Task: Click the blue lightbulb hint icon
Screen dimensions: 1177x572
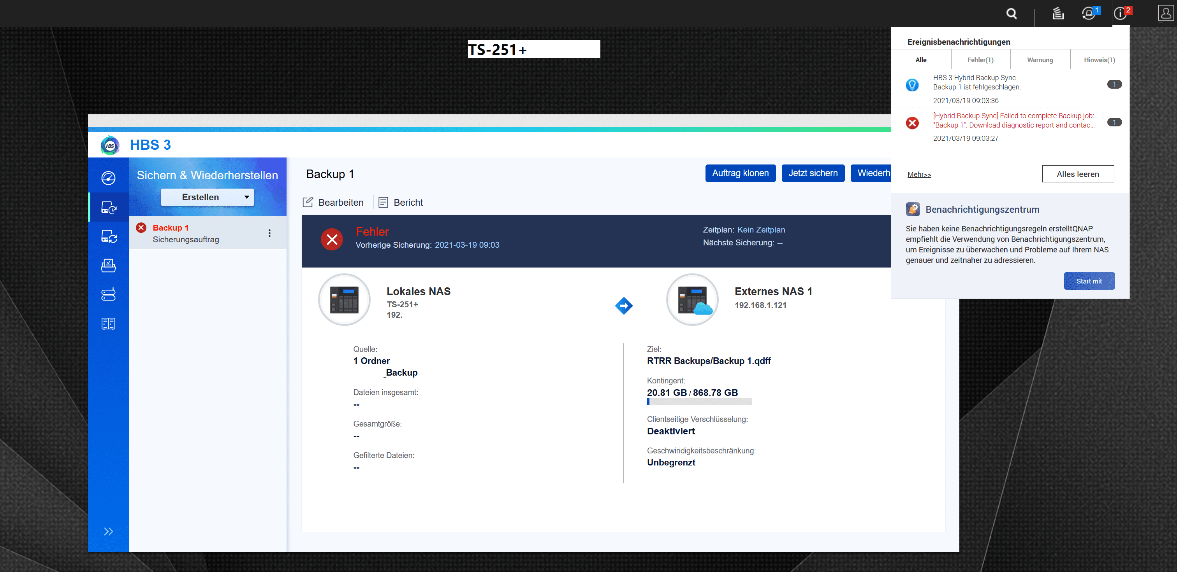Action: click(x=912, y=85)
